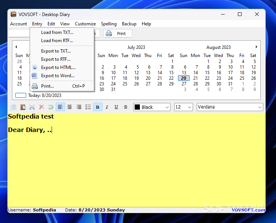Click the black color swatch square

point(137,107)
